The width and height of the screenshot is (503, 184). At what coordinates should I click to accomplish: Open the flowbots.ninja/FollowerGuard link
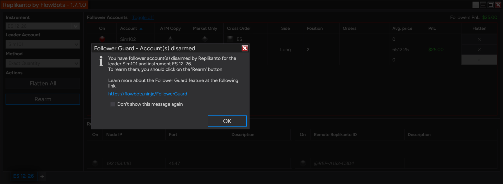coord(148,94)
